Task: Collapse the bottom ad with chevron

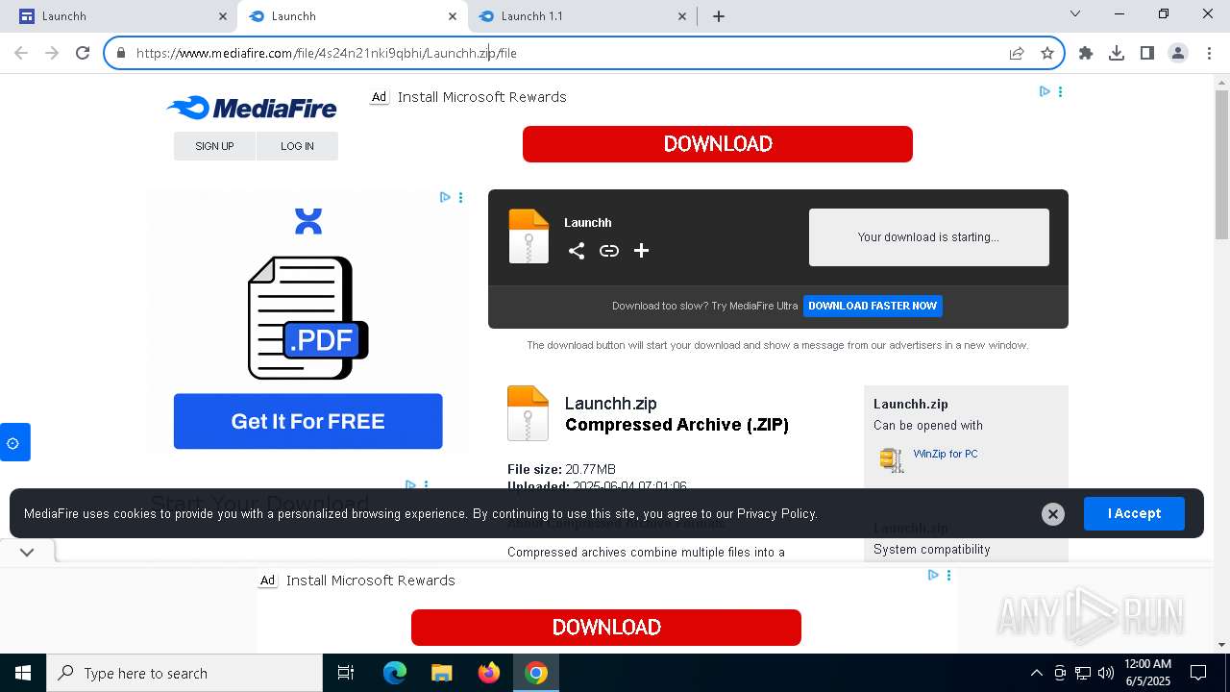Action: 27,552
